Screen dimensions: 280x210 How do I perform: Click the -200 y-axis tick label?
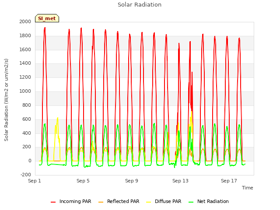pos(26,175)
